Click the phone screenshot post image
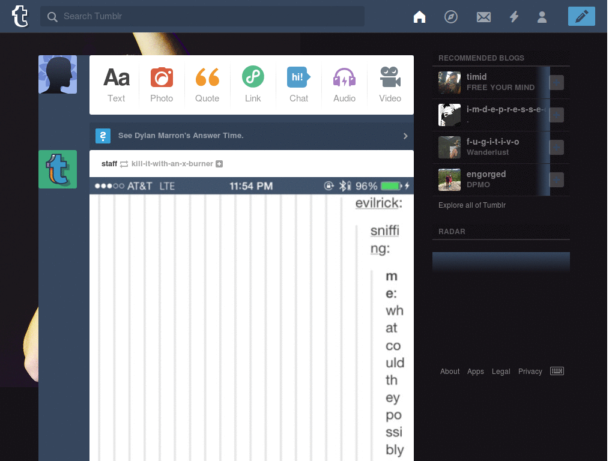Image resolution: width=615 pixels, height=461 pixels. click(x=252, y=319)
